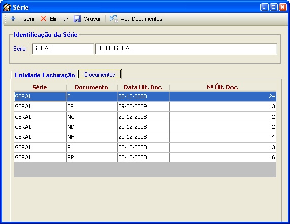Click the Gravar button text
The width and height of the screenshot is (290, 224).
92,19
